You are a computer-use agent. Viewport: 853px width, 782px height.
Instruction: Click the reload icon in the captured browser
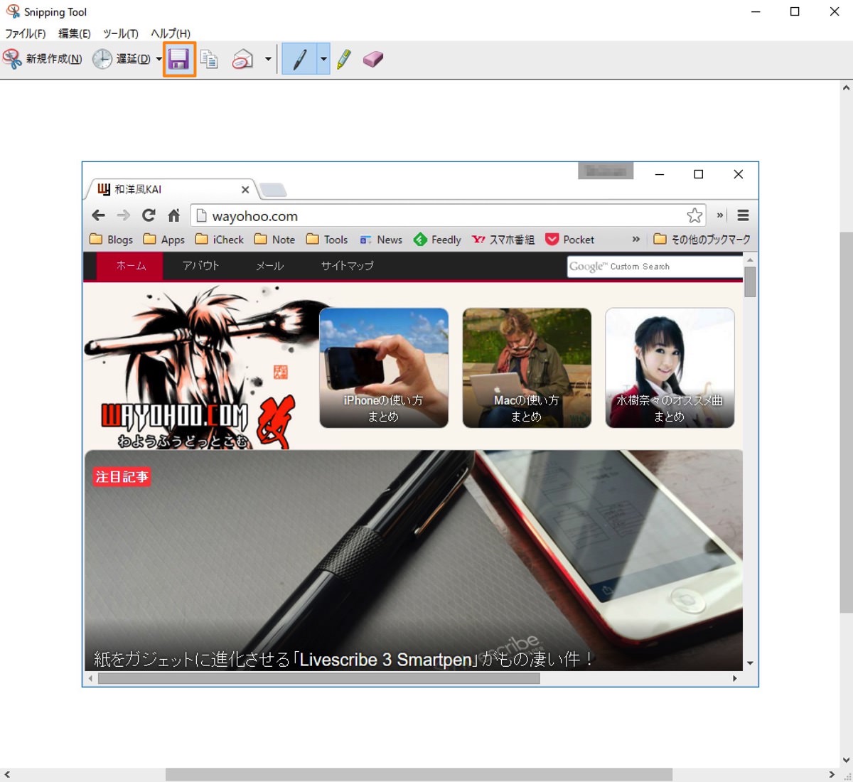tap(149, 215)
